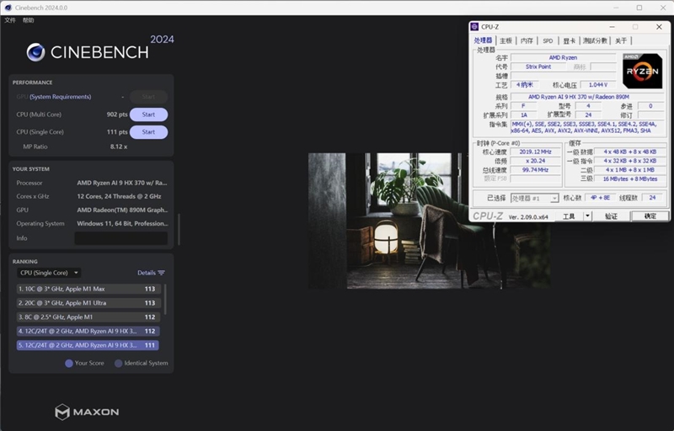Screen dimensions: 674x431
Task: Click the 线程数 value 24 in CPU-Z
Action: (652, 198)
